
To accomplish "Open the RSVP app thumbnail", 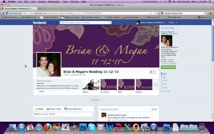I will point(126,85).
